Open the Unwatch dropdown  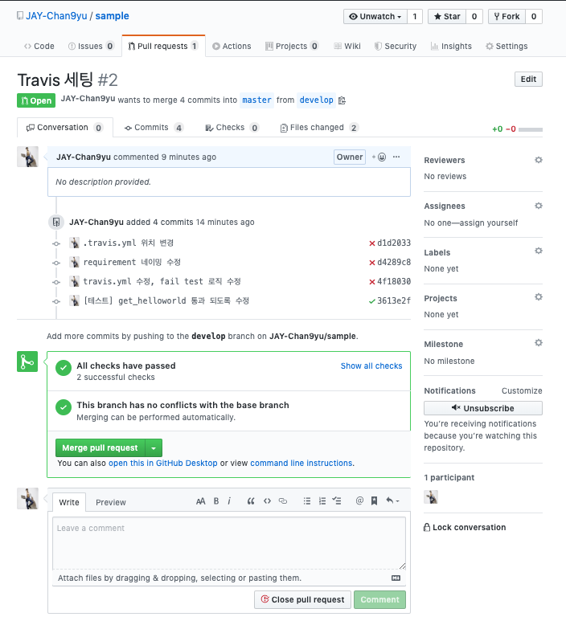[375, 16]
